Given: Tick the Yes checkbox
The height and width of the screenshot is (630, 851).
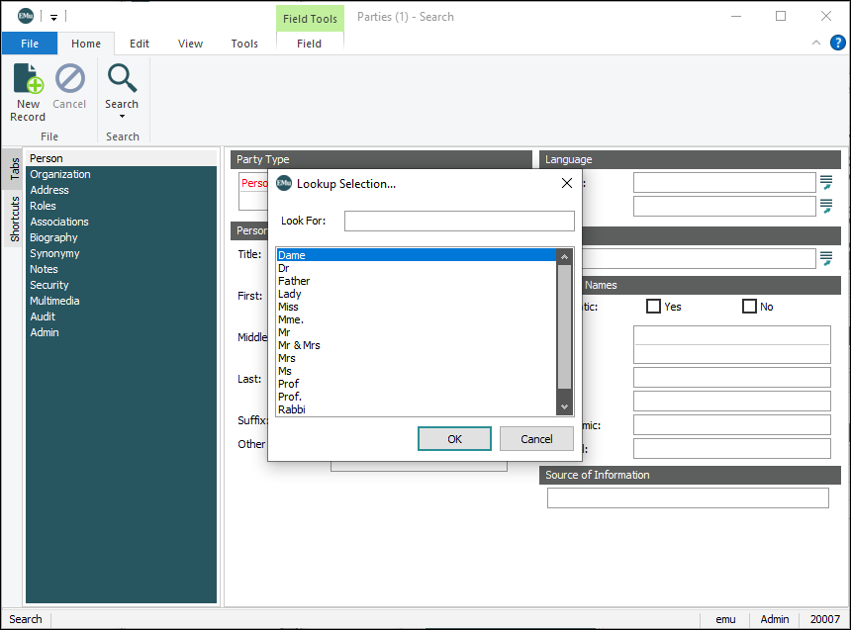Looking at the screenshot, I should point(653,307).
